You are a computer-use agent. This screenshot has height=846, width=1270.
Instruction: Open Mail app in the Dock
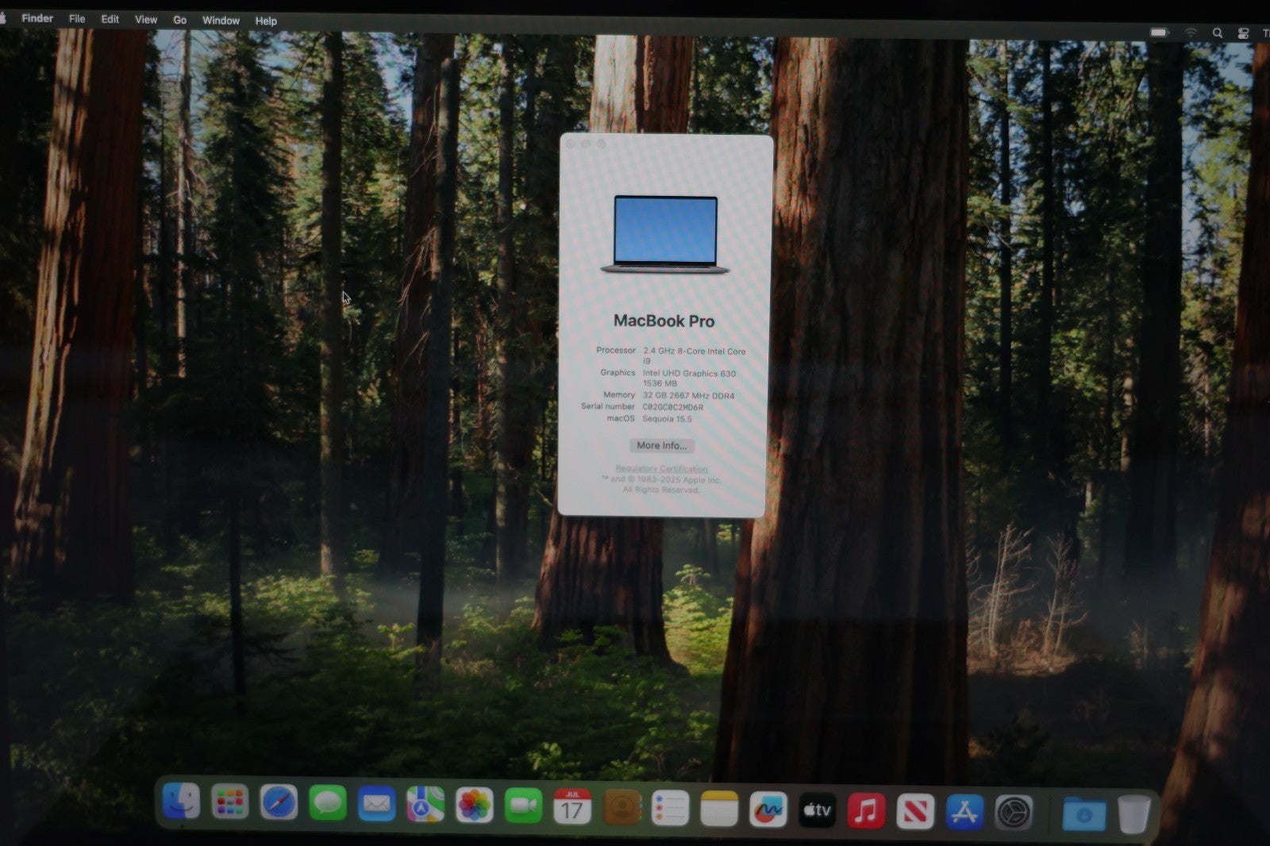click(376, 805)
